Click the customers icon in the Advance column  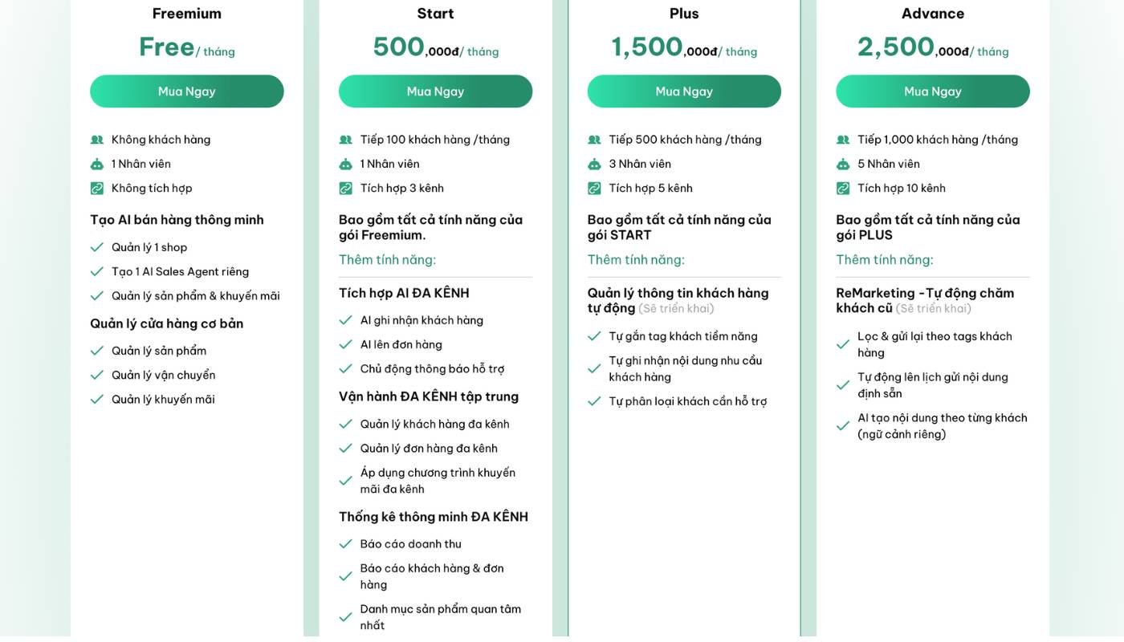point(844,138)
